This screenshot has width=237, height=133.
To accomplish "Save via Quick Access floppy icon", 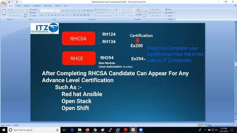I will (x=9, y=2).
